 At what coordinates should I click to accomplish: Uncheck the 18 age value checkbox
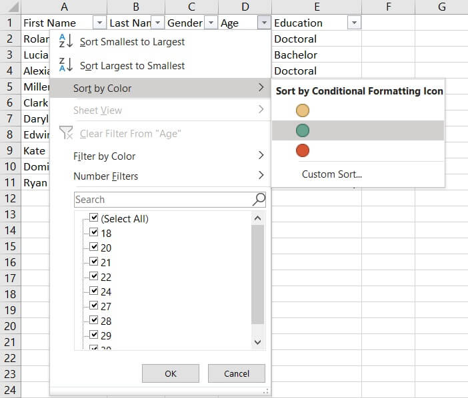click(x=94, y=233)
